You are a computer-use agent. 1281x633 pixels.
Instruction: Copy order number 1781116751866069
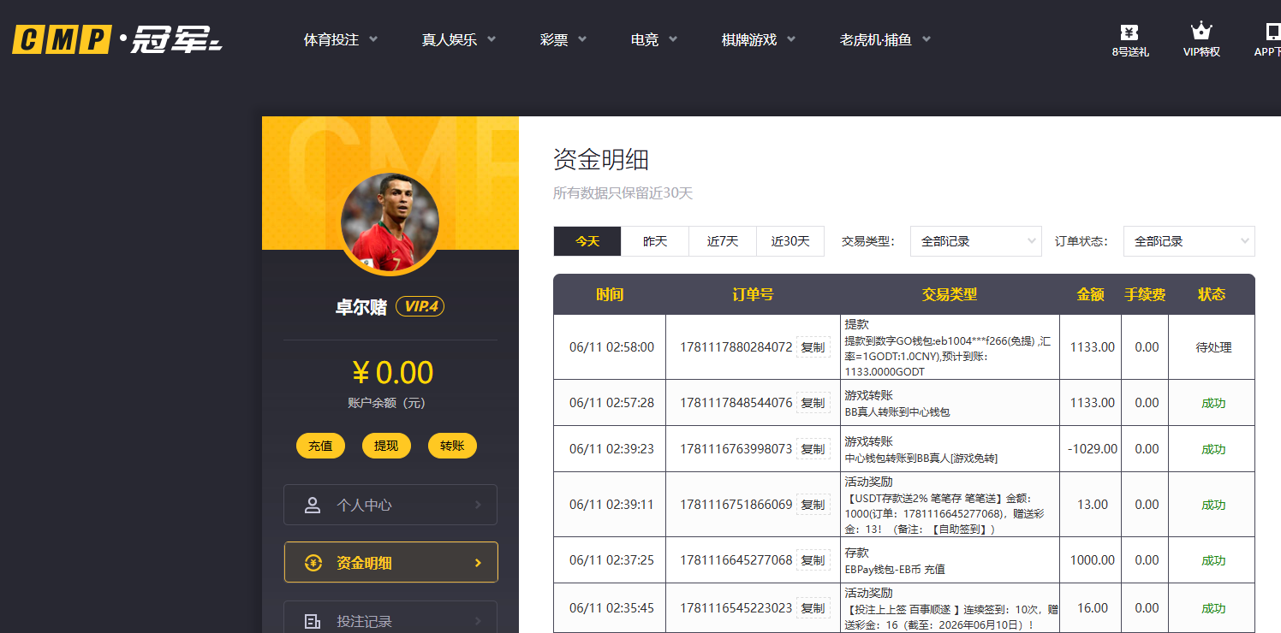pos(813,505)
